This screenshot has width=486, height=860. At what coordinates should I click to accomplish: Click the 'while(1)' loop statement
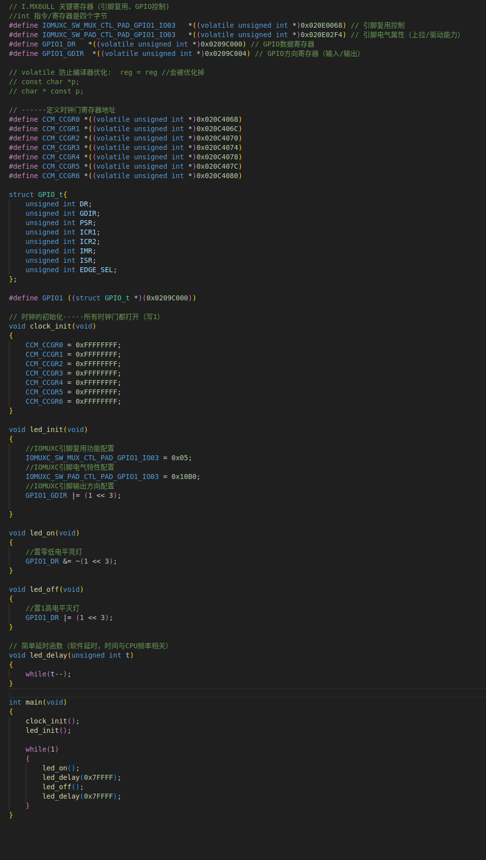click(x=42, y=749)
